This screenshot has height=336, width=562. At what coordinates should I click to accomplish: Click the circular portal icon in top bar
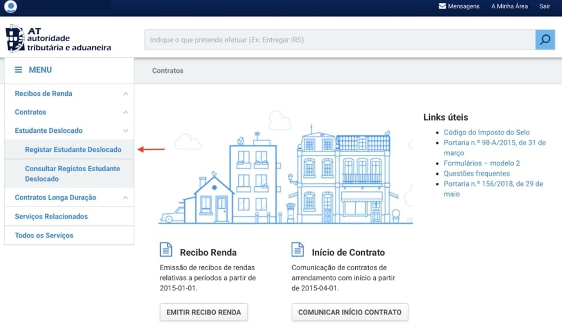click(x=10, y=7)
